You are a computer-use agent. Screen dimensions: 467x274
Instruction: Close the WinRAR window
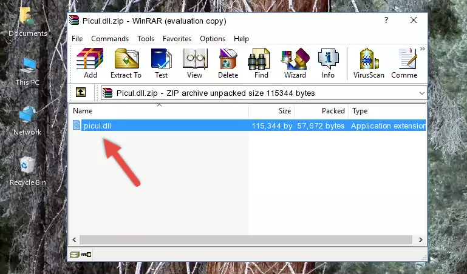click(x=414, y=20)
